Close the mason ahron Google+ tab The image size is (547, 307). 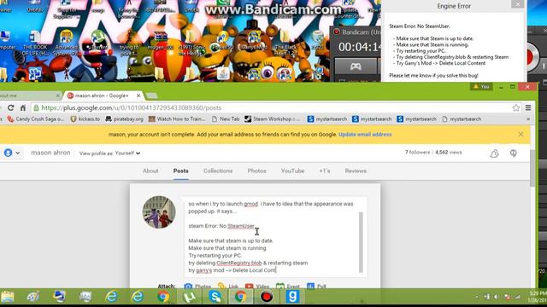pos(138,96)
